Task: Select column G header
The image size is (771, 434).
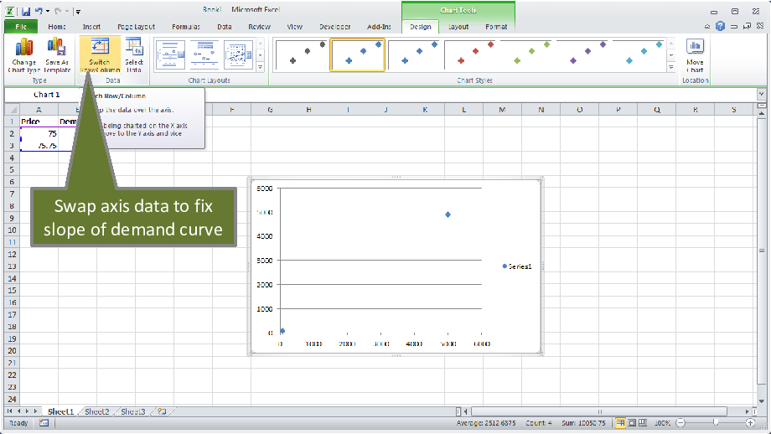Action: pyautogui.click(x=270, y=109)
